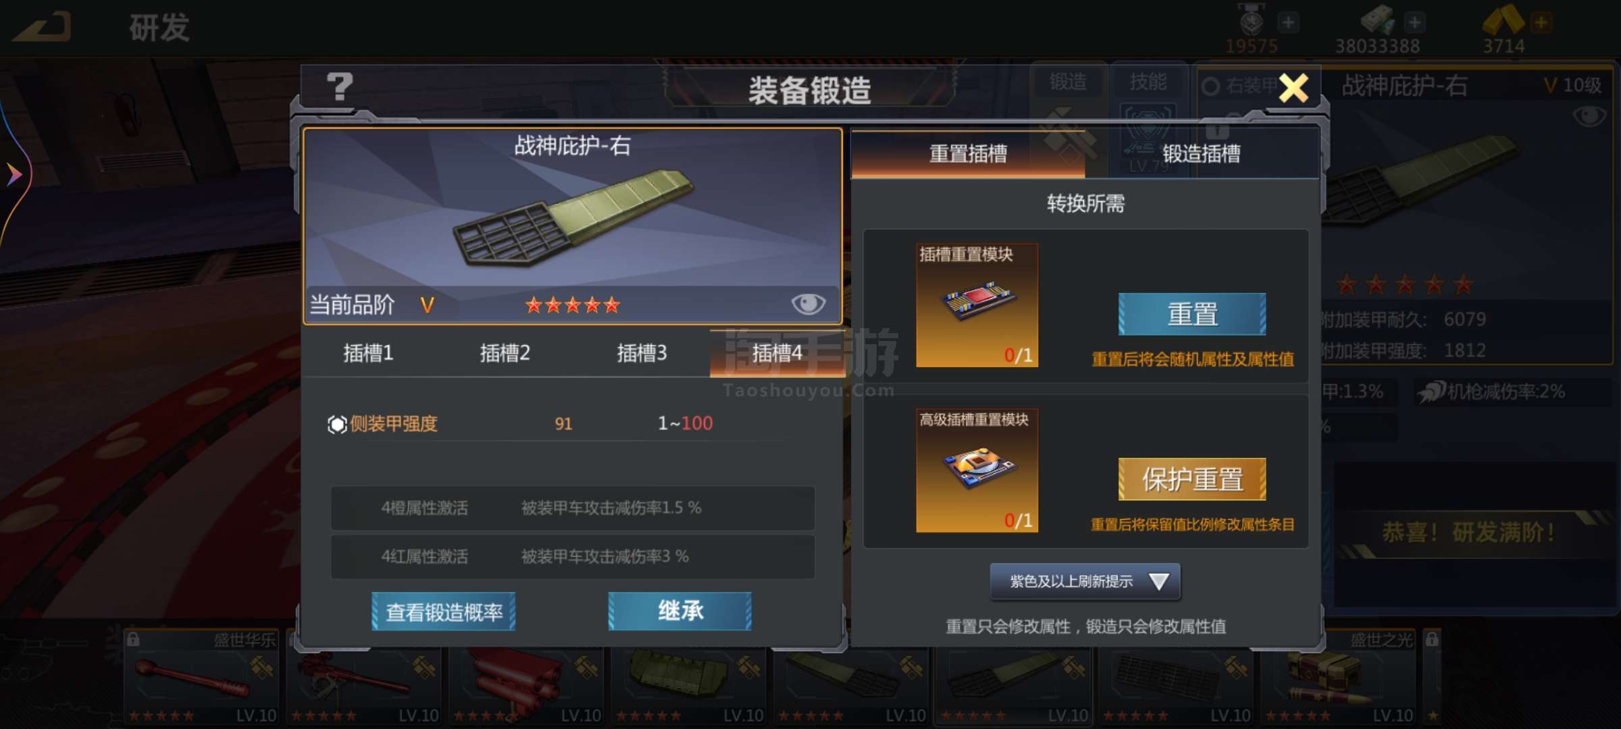Click the 侧装甲强度 attribute hexagon icon
Viewport: 1621px width, 729px height.
point(336,424)
